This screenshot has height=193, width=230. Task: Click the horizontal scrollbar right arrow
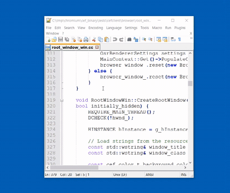[185, 167]
